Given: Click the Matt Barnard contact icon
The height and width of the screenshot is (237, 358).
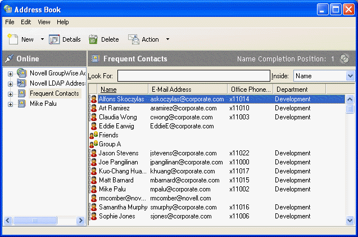Looking at the screenshot, I should pyautogui.click(x=94, y=180).
